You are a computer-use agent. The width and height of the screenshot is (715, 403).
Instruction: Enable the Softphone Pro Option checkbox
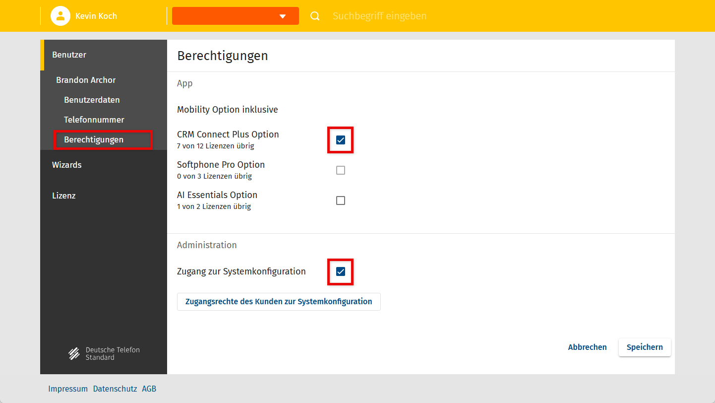pyautogui.click(x=341, y=170)
